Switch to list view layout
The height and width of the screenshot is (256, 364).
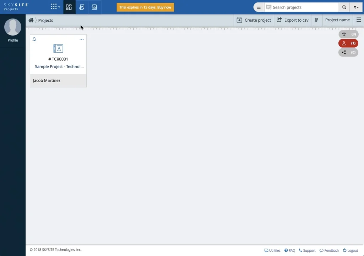(x=358, y=20)
